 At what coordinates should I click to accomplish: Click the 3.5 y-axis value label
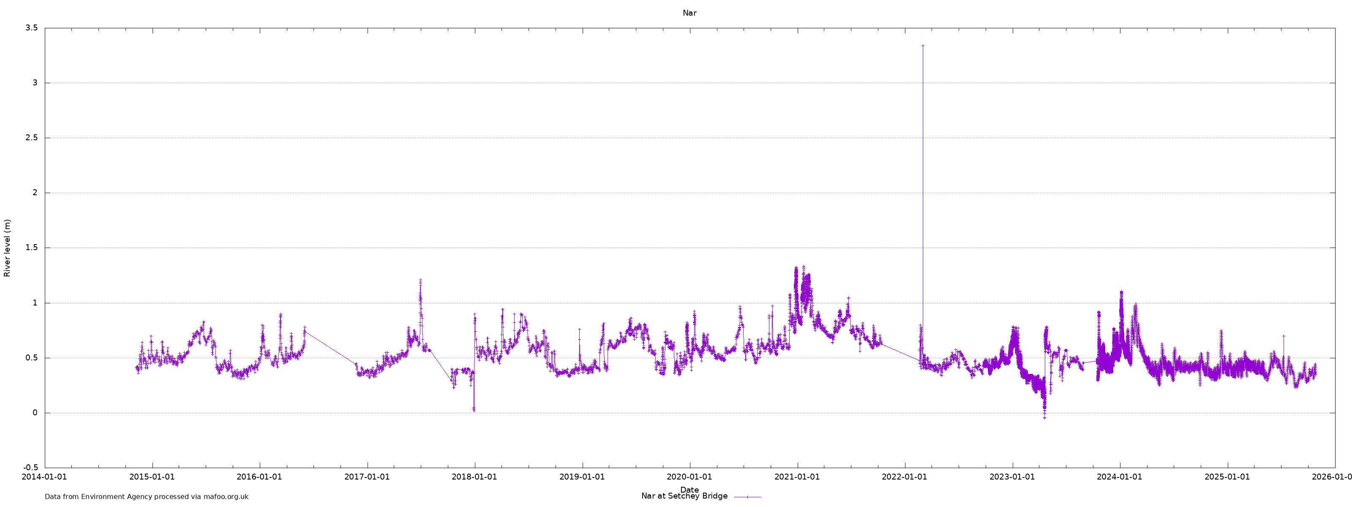coord(32,28)
